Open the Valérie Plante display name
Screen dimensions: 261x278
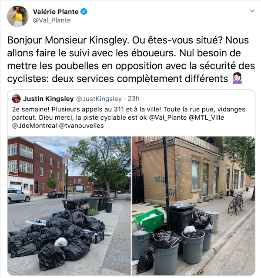coord(56,12)
